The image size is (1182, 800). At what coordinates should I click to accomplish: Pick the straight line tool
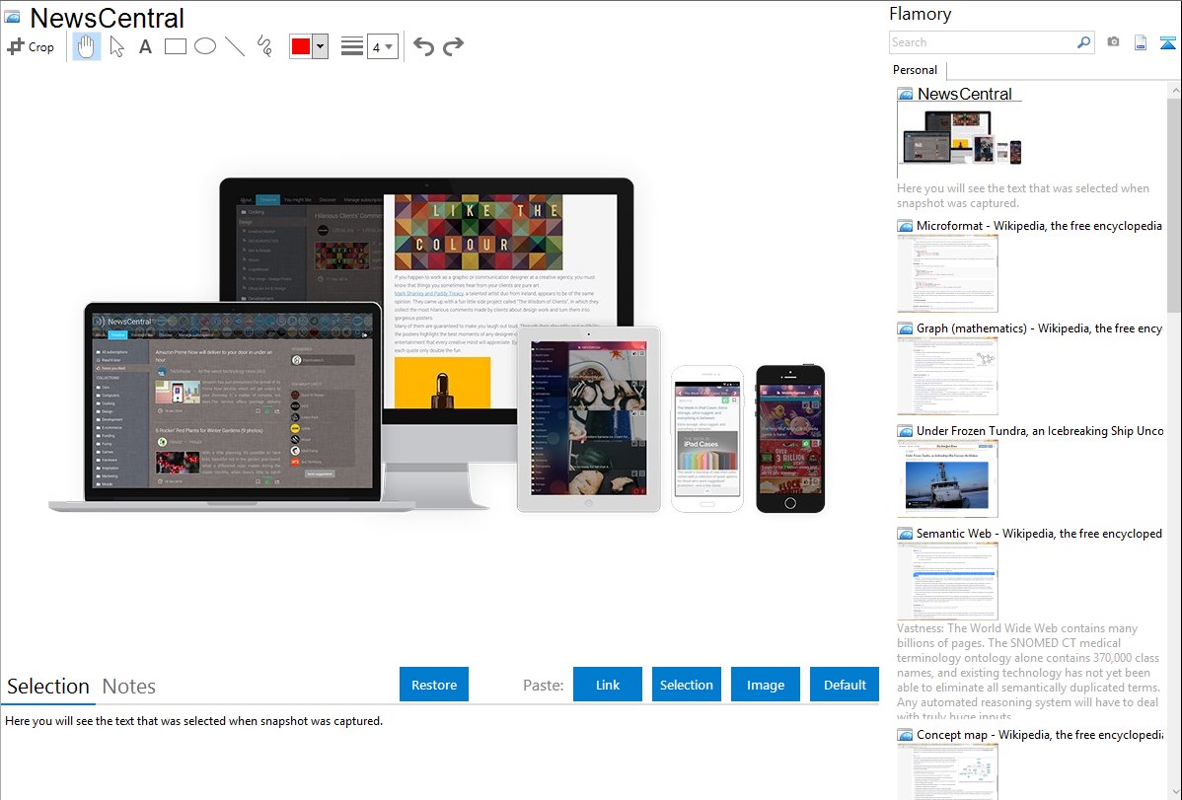click(x=235, y=46)
